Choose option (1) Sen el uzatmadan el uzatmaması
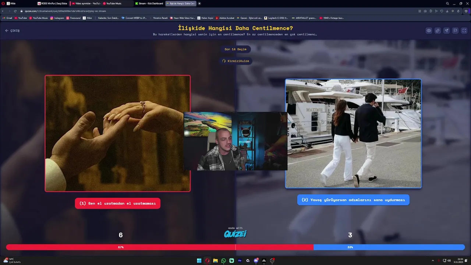Image resolution: width=471 pixels, height=265 pixels. (x=118, y=203)
